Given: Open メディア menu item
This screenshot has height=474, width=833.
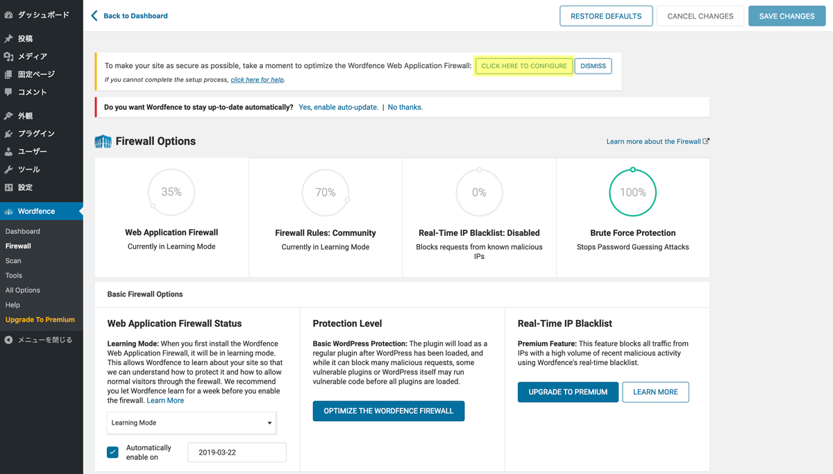Looking at the screenshot, I should (x=42, y=56).
